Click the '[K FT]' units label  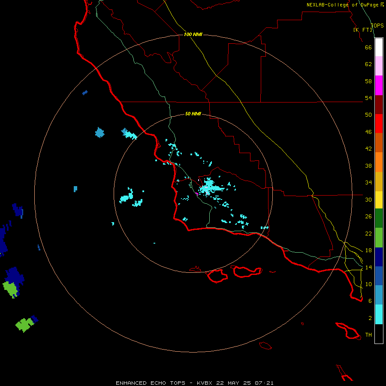[362, 30]
